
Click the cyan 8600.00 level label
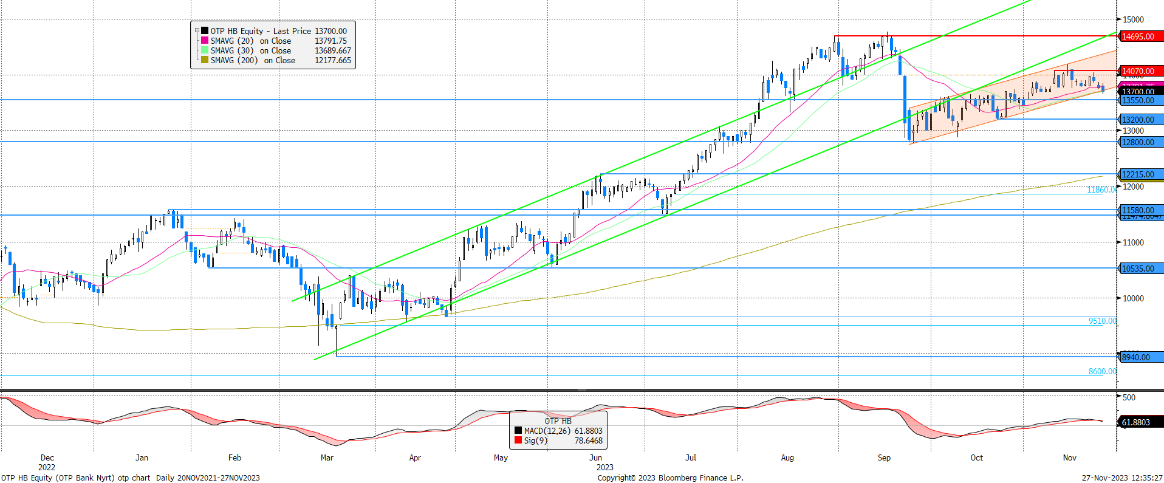pyautogui.click(x=1102, y=371)
